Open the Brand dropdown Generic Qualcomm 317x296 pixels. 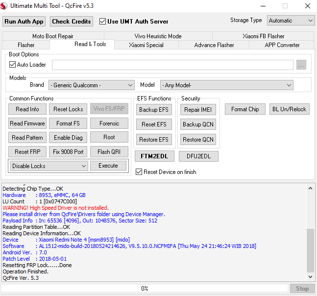tap(92, 85)
